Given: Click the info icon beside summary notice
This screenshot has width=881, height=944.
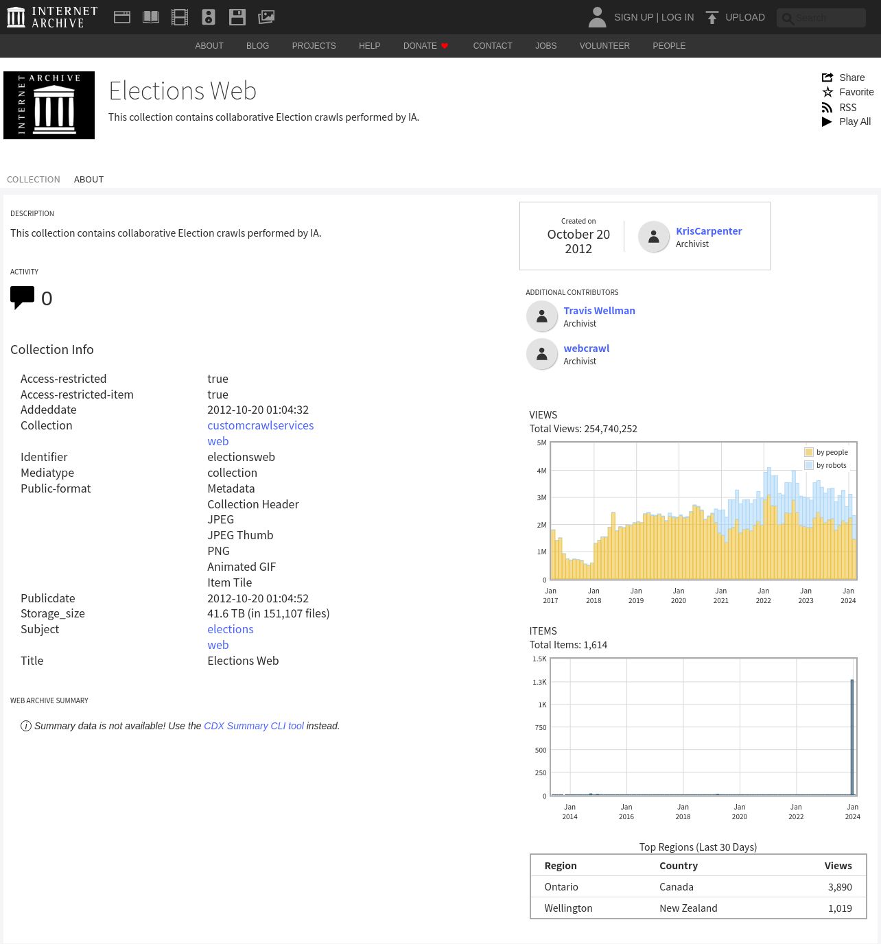Looking at the screenshot, I should [26, 726].
